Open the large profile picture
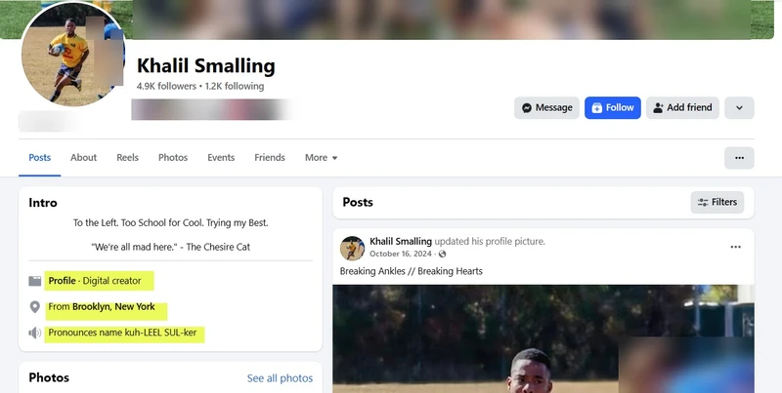The image size is (782, 393). (x=72, y=55)
